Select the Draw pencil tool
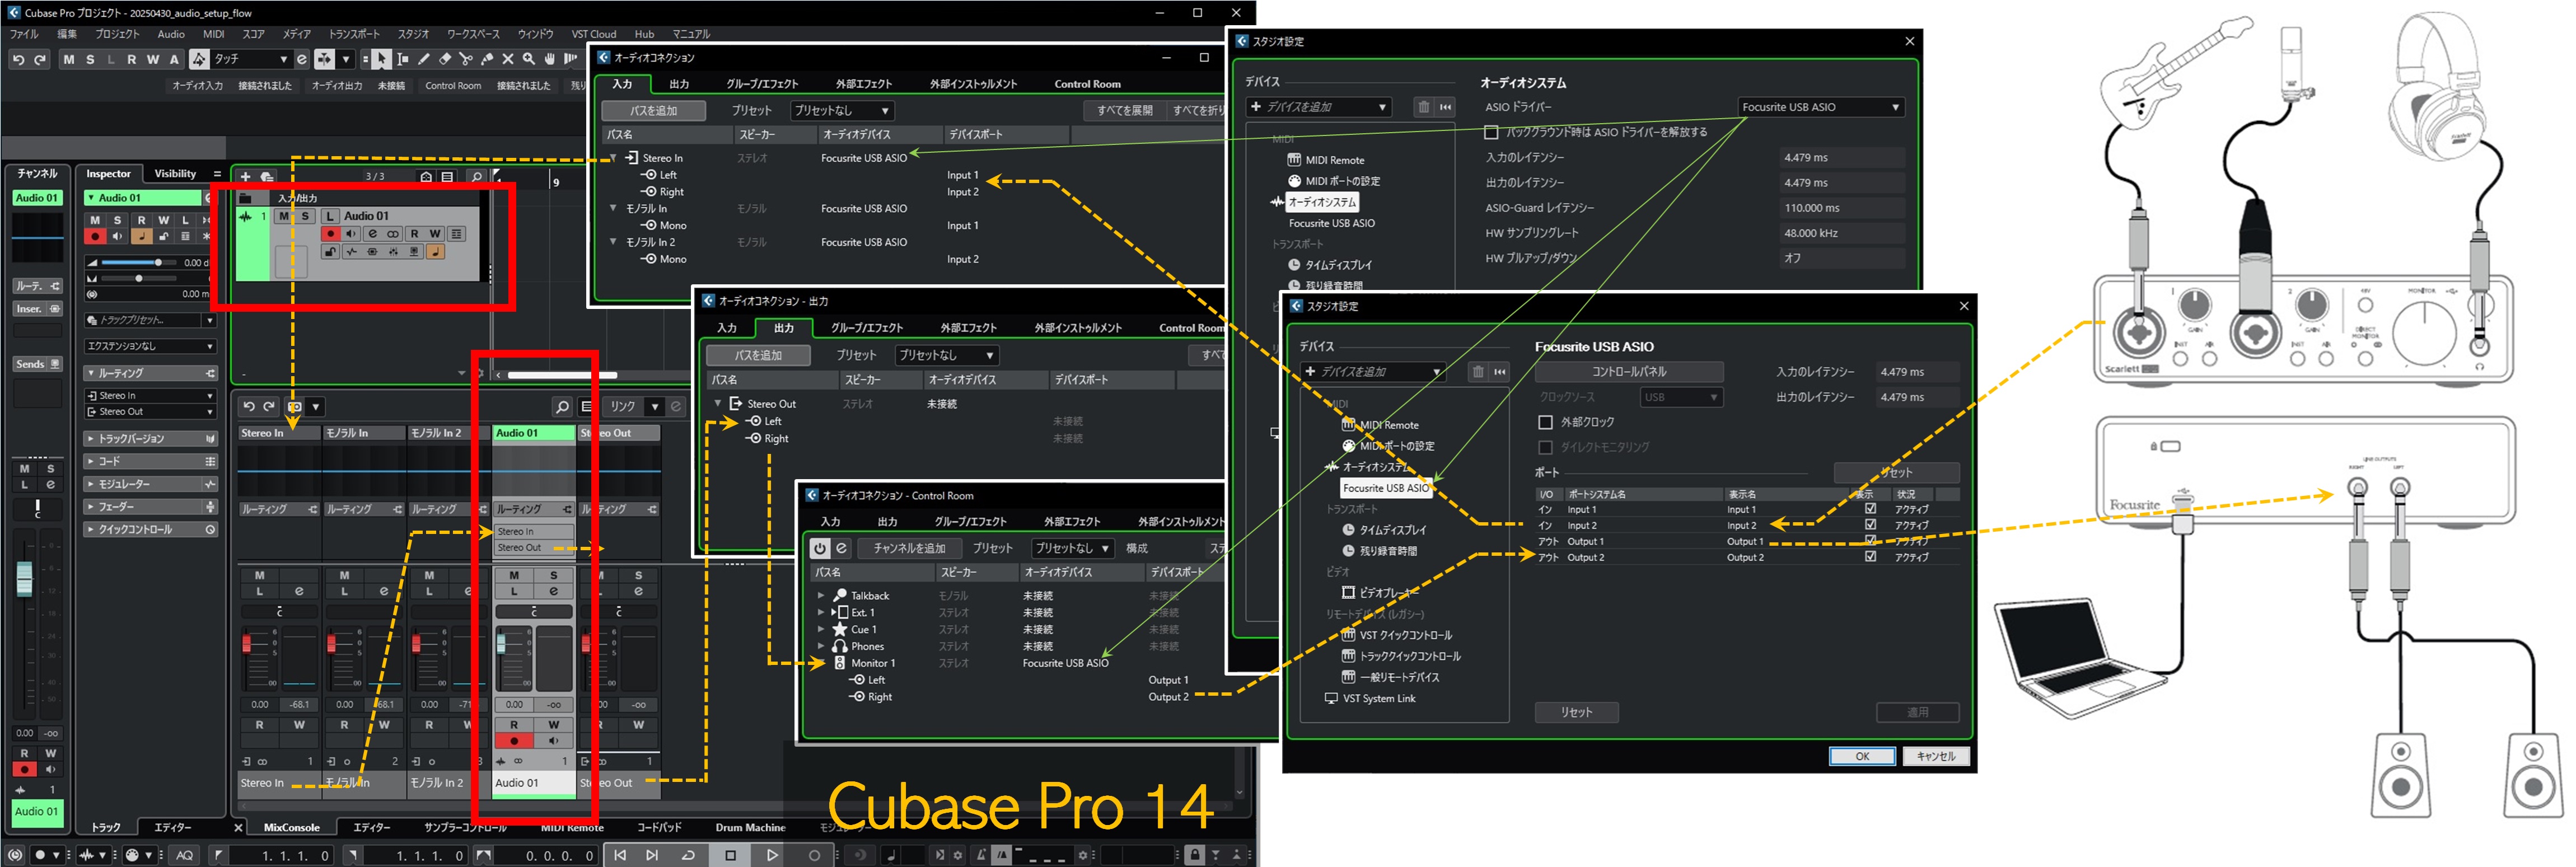The width and height of the screenshot is (2576, 867). (x=424, y=60)
